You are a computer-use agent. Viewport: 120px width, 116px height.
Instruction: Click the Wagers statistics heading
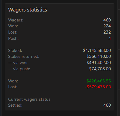28,10
